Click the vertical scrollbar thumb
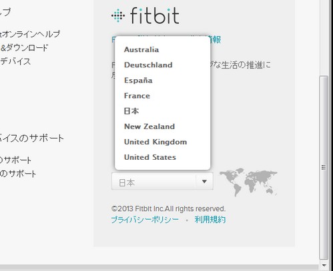Image resolution: width=333 pixels, height=271 pixels. tap(324, 168)
